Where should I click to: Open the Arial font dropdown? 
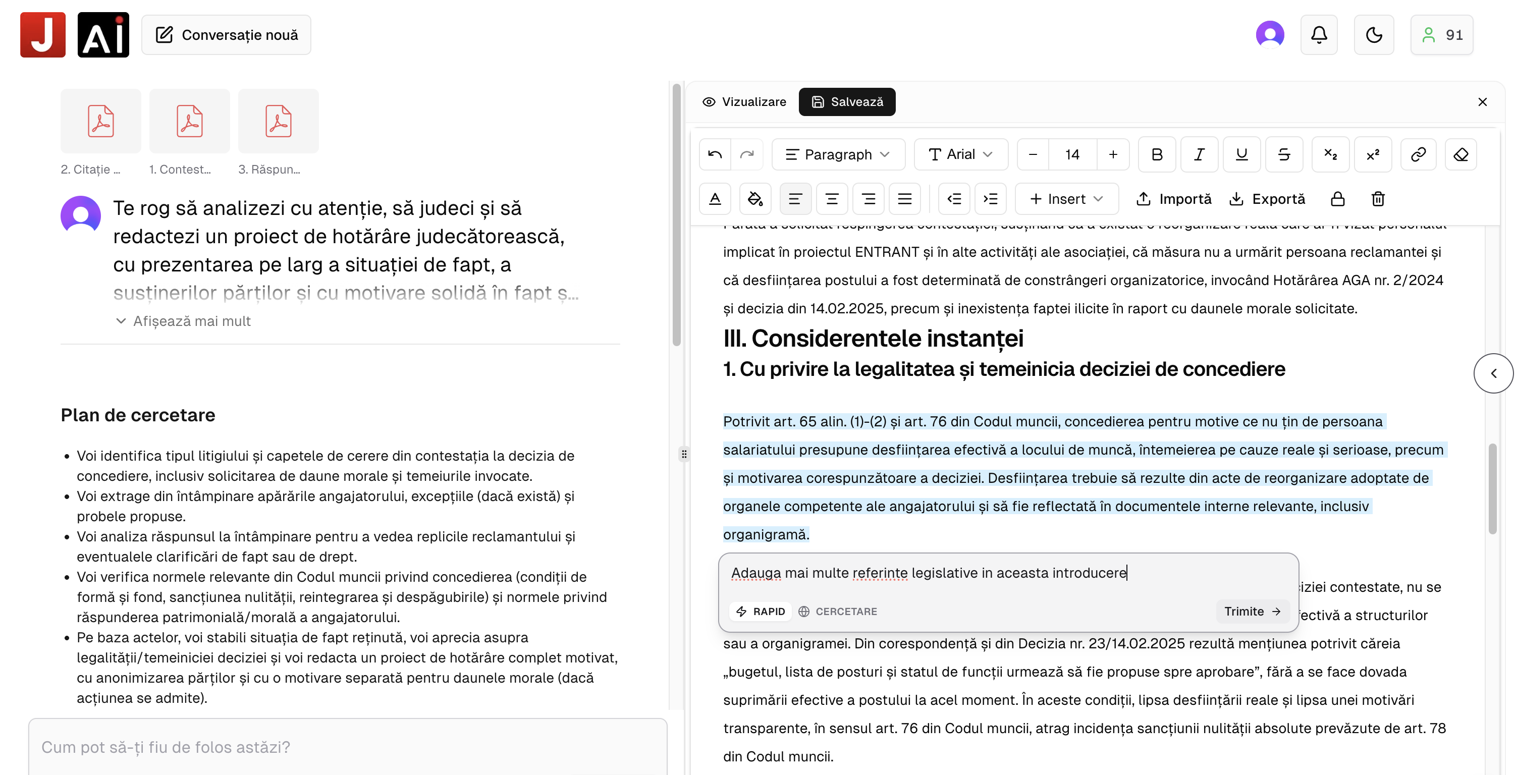tap(960, 154)
